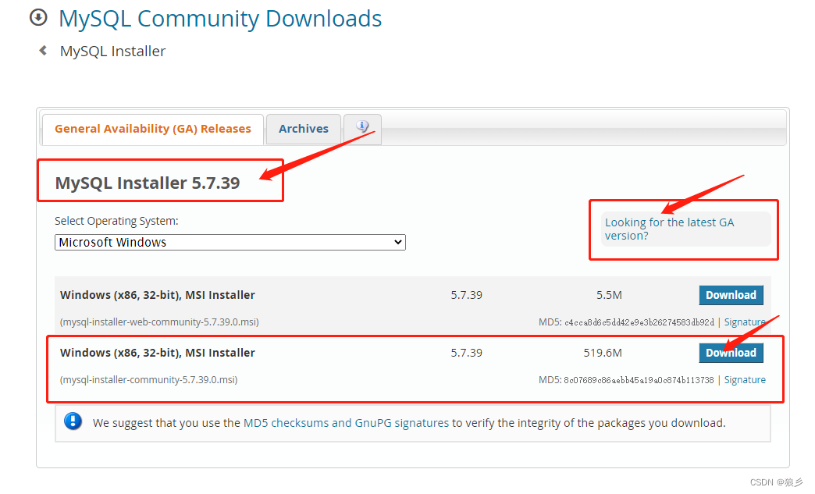
Task: Click the back chevron next to MySQL Installer
Action: 43,51
